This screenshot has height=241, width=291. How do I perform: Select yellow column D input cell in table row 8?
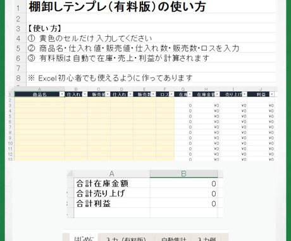click(x=121, y=133)
